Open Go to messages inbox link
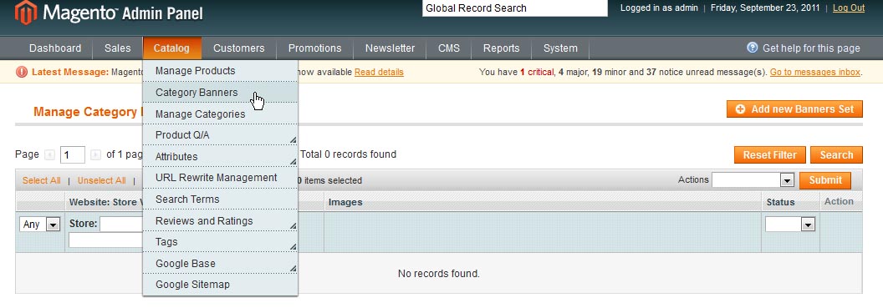Viewport: 883px width, 308px height. [x=815, y=72]
